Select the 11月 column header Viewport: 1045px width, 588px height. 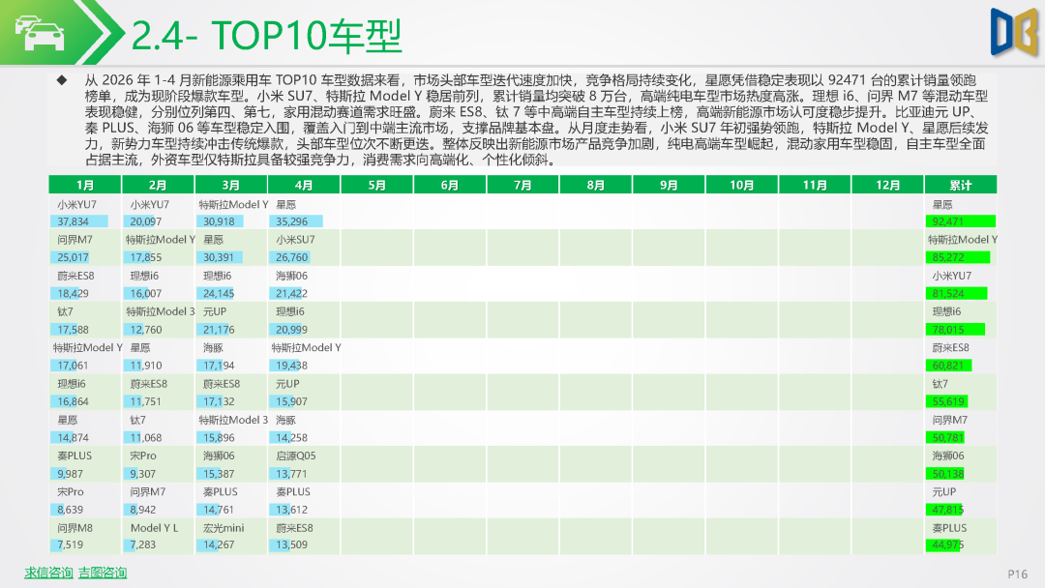click(815, 185)
